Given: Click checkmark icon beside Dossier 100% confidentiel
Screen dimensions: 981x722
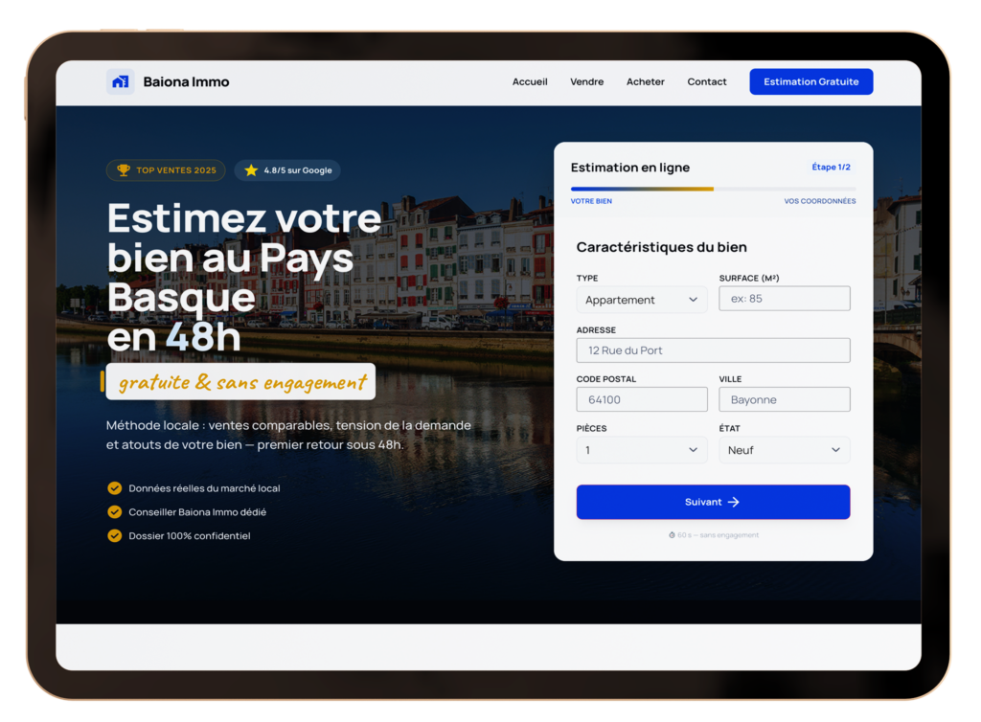Looking at the screenshot, I should pyautogui.click(x=115, y=536).
